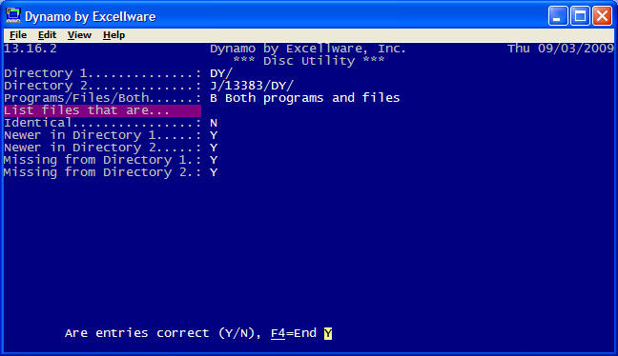Image resolution: width=618 pixels, height=356 pixels.
Task: Click the 'Directory 2' label
Action: [x=46, y=86]
